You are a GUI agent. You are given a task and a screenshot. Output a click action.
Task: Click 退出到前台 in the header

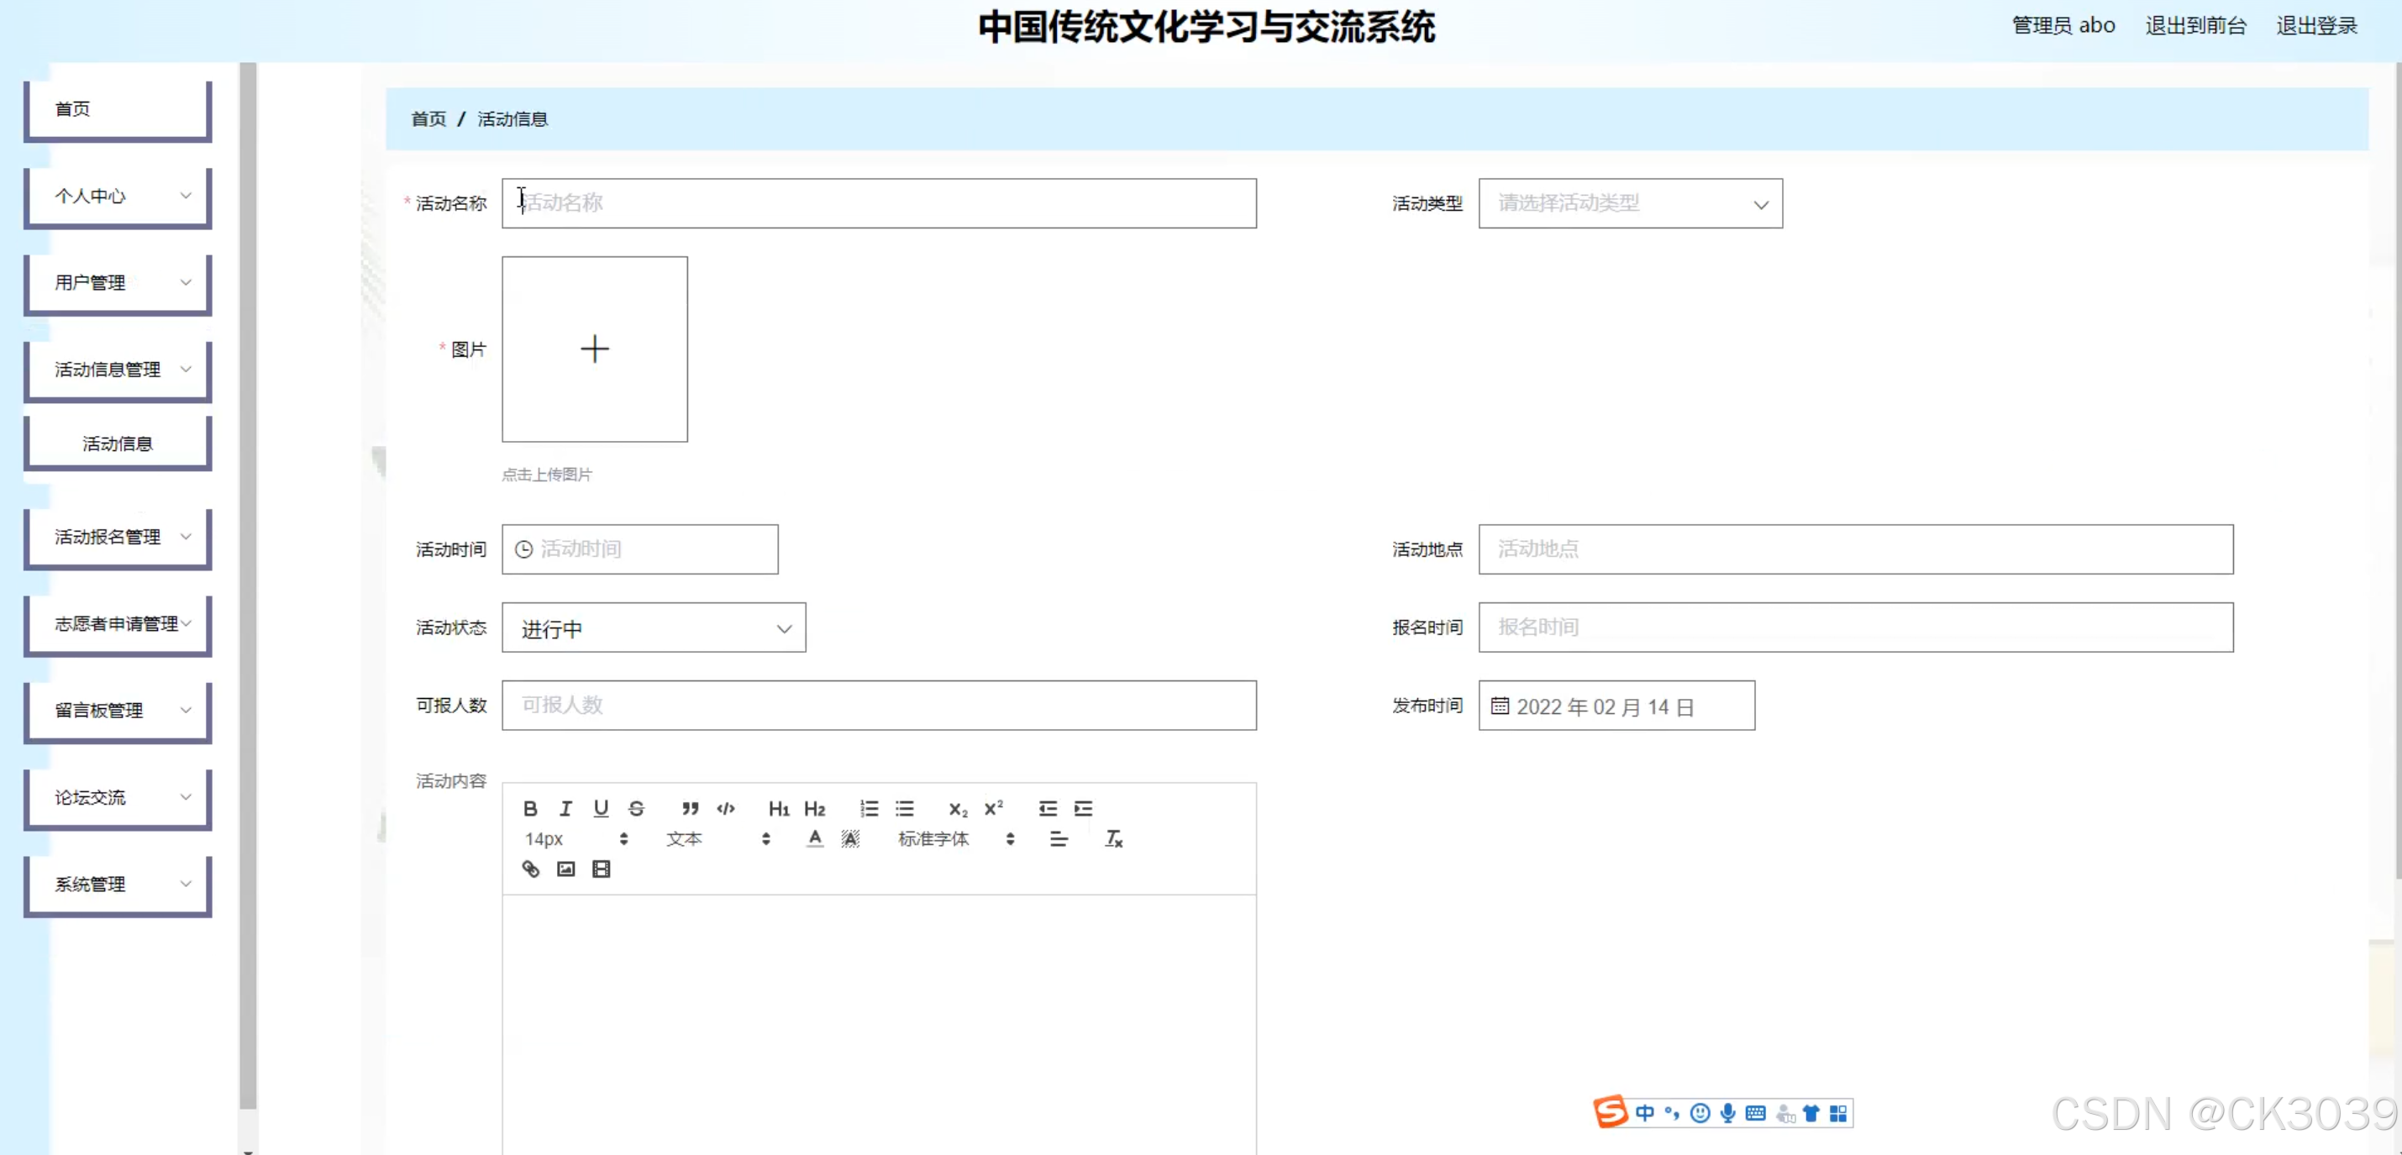pos(2195,25)
